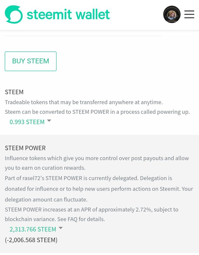Screen dimensions: 199x255
Task: Click the line about powering up
Action: (97, 112)
